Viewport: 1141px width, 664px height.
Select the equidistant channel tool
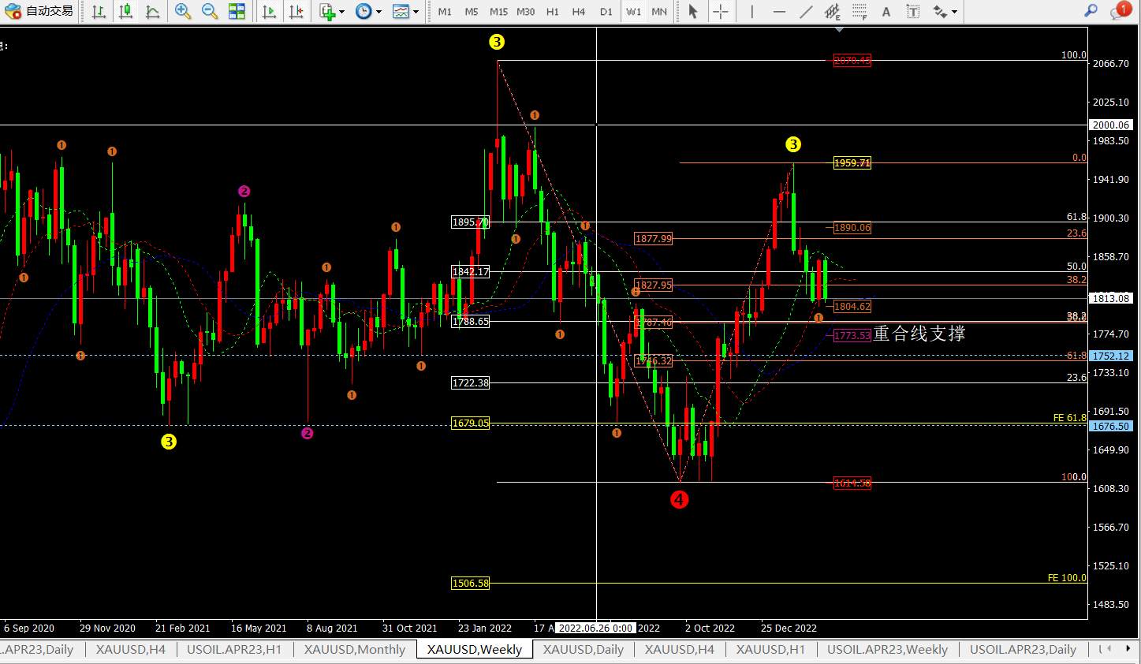833,11
